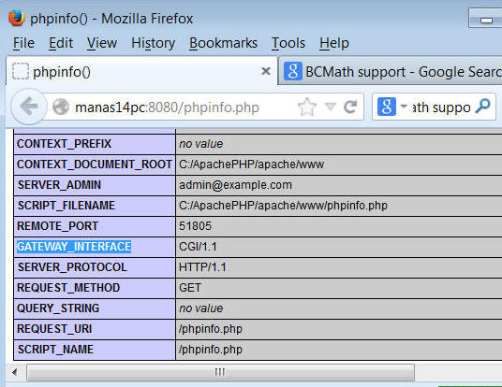Expand the search engine selector arrow
The width and height of the screenshot is (502, 387).
pos(404,106)
